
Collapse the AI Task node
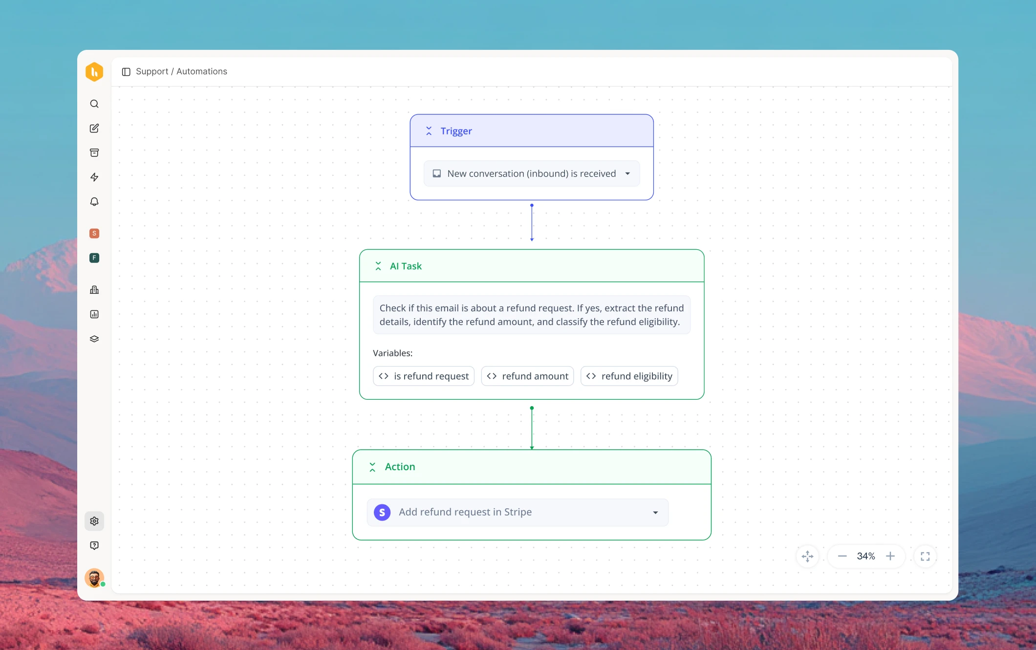(x=378, y=266)
